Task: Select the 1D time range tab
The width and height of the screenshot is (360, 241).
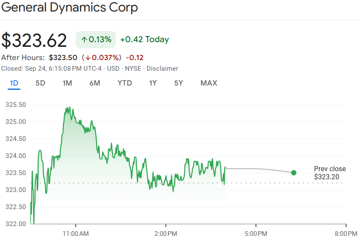Action: 14,83
